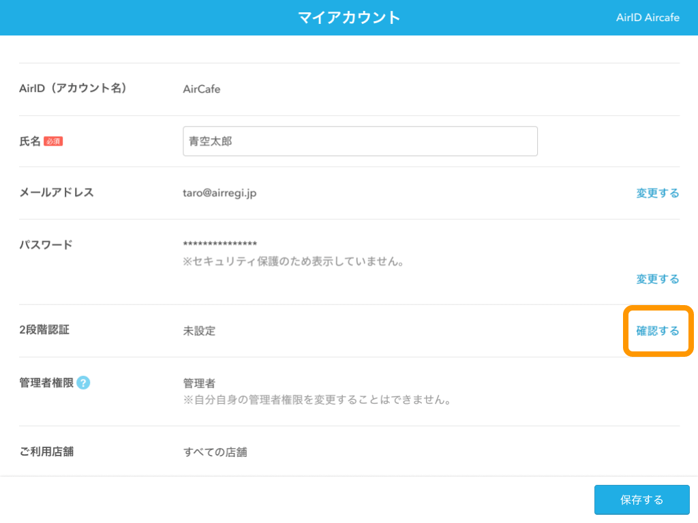This screenshot has height=523, width=698.
Task: Click the highlighted orange 確認する area
Action: point(657,331)
